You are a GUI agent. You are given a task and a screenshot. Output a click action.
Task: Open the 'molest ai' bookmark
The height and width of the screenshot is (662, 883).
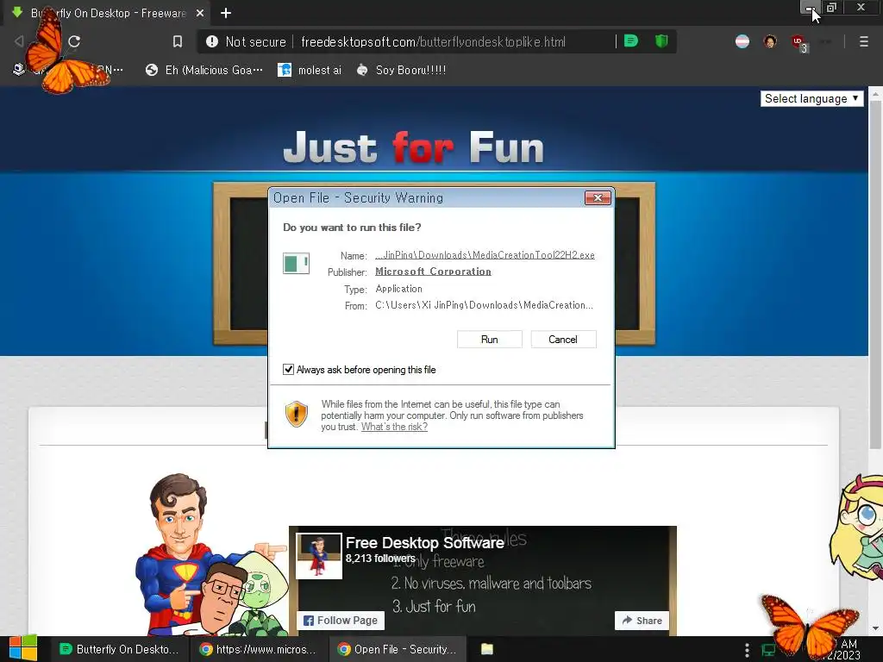click(310, 70)
